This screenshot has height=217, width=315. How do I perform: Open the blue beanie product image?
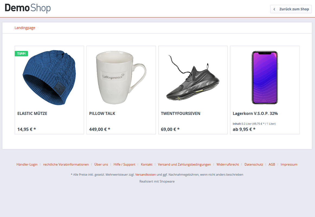click(49, 77)
